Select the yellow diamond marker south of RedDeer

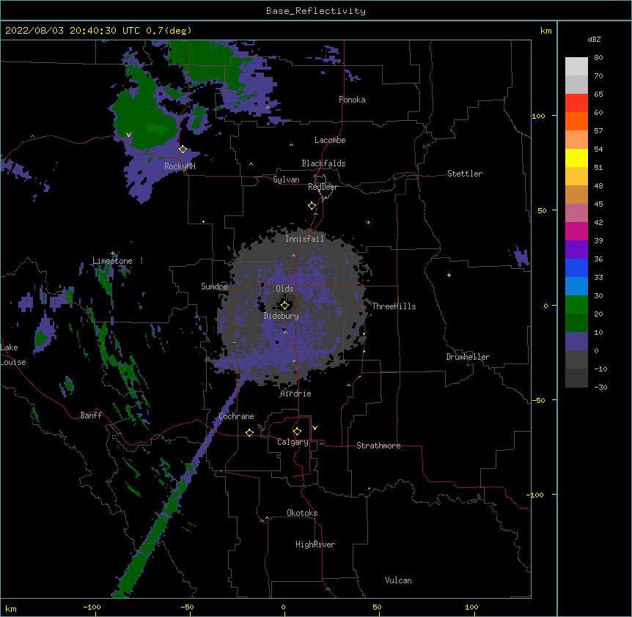312,205
